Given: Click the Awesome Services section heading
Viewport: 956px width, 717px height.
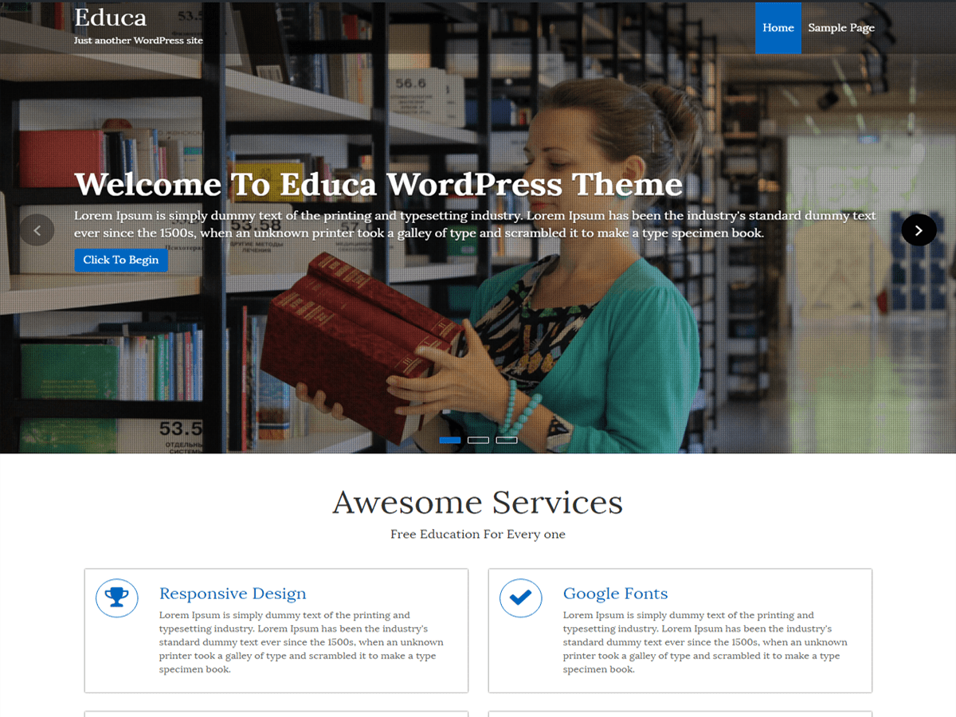Looking at the screenshot, I should (x=477, y=503).
